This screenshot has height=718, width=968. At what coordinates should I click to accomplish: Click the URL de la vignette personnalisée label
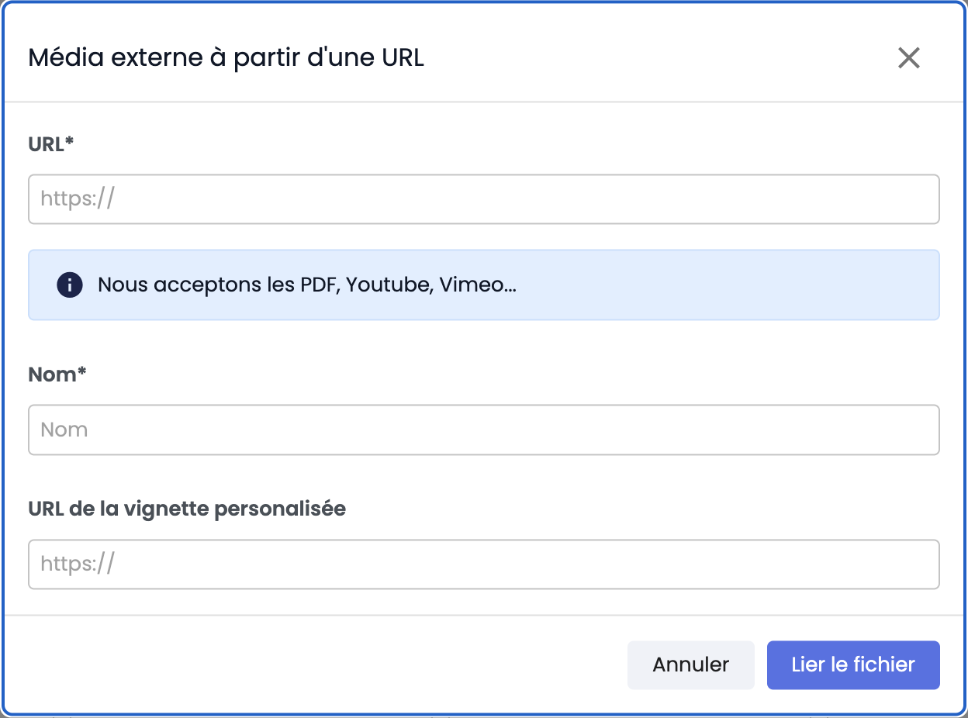click(187, 509)
